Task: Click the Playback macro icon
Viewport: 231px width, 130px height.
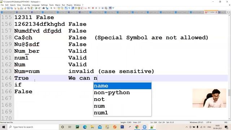Action: point(99,8)
